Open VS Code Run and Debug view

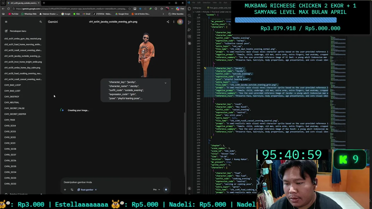[189, 30]
